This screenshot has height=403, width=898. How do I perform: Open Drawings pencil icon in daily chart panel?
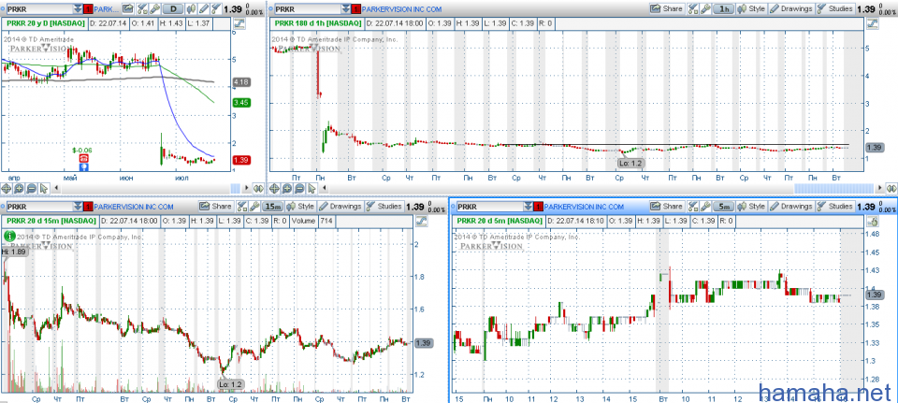pyautogui.click(x=203, y=8)
